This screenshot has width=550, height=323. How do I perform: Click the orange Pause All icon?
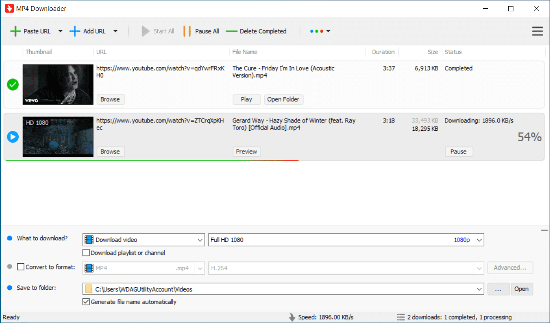click(x=187, y=31)
